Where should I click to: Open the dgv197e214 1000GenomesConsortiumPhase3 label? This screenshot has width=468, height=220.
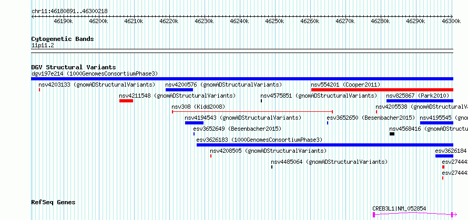click(95, 74)
